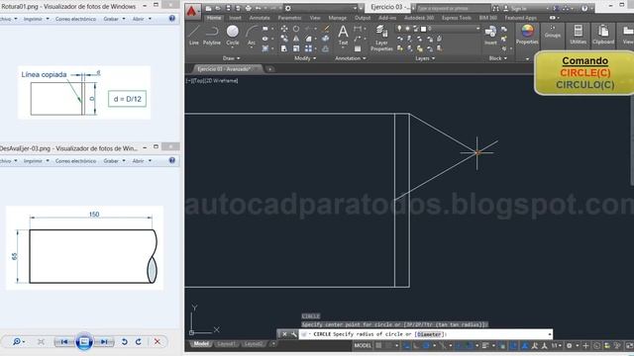Go to previous image in photo viewer
The height and width of the screenshot is (356, 634).
coord(64,342)
